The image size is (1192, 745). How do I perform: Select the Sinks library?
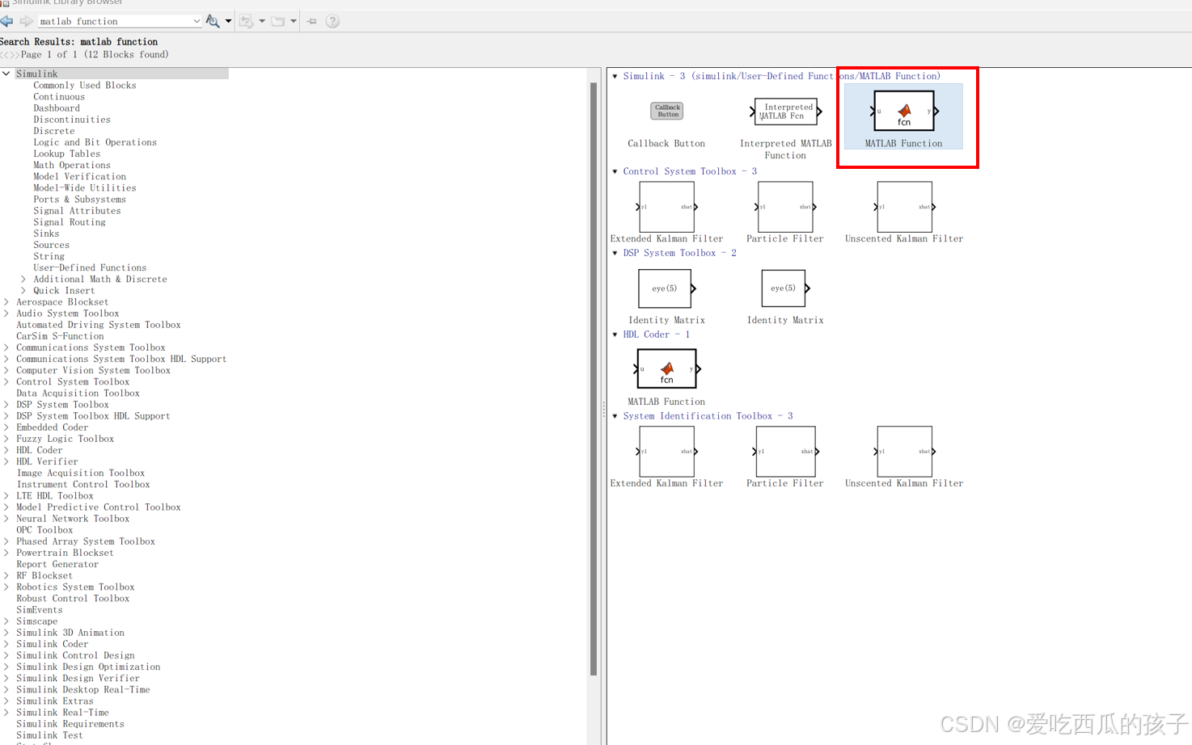tap(46, 233)
